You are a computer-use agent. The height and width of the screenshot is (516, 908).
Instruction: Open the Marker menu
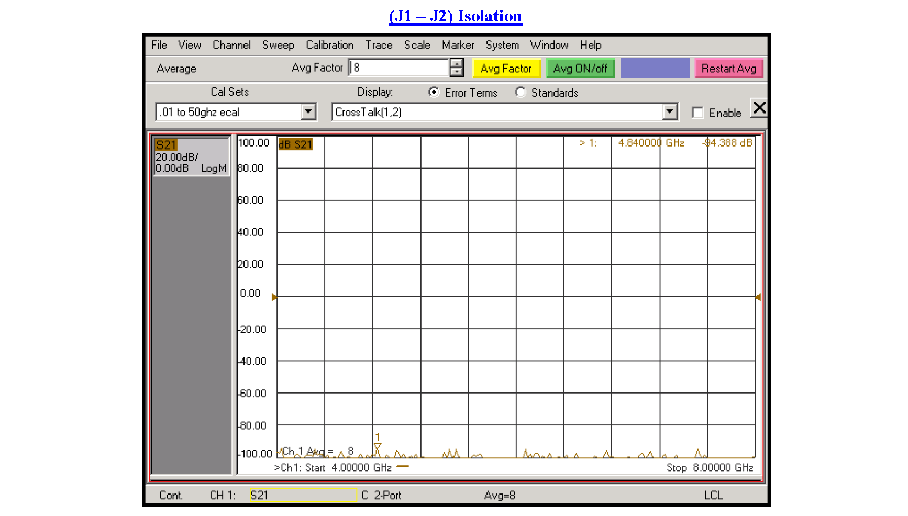458,46
